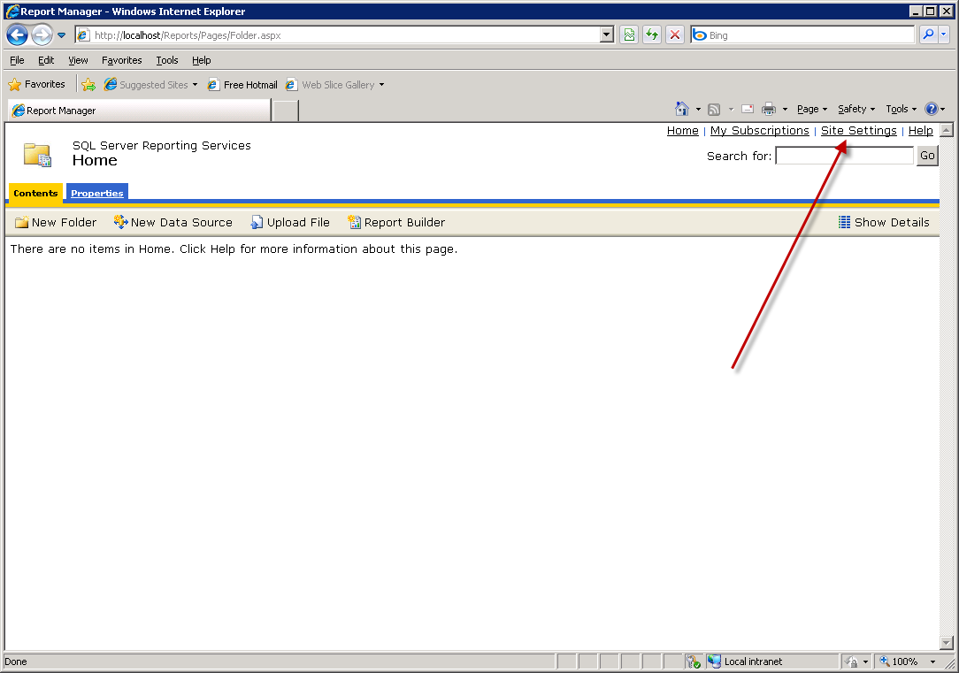Open the My Subscriptions link
959x673 pixels.
pyautogui.click(x=759, y=131)
